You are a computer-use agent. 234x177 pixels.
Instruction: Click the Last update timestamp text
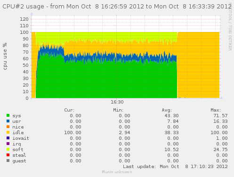click(175, 167)
